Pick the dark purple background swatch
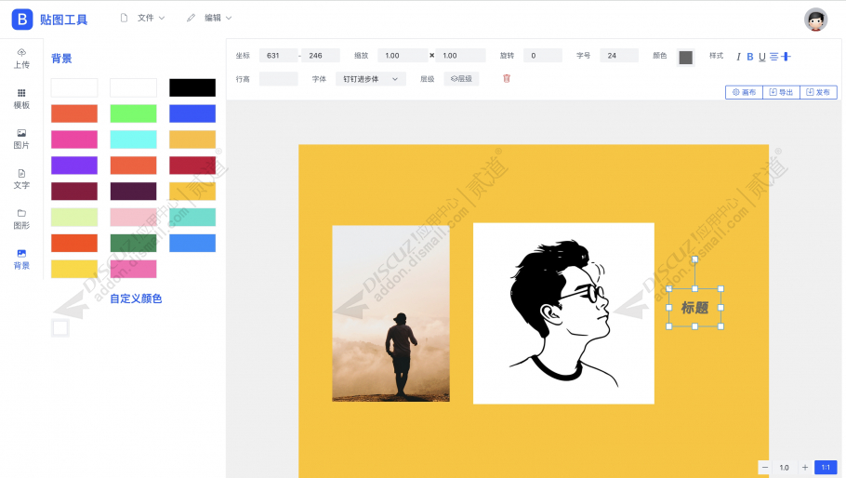846x478 pixels. click(x=133, y=191)
